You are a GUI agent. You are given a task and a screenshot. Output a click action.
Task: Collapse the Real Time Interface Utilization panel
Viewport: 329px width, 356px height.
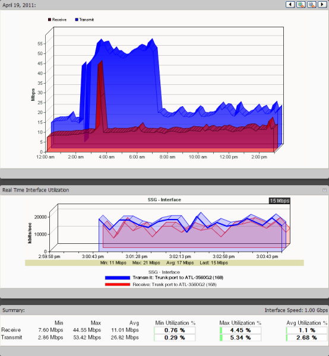324,190
